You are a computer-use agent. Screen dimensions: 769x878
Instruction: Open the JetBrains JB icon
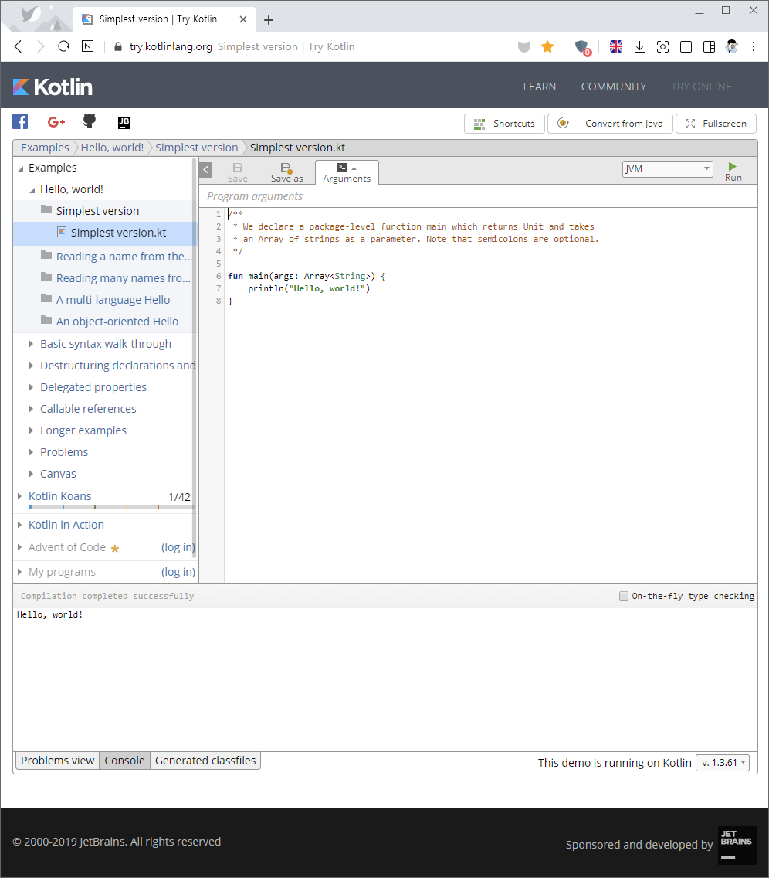(x=124, y=122)
